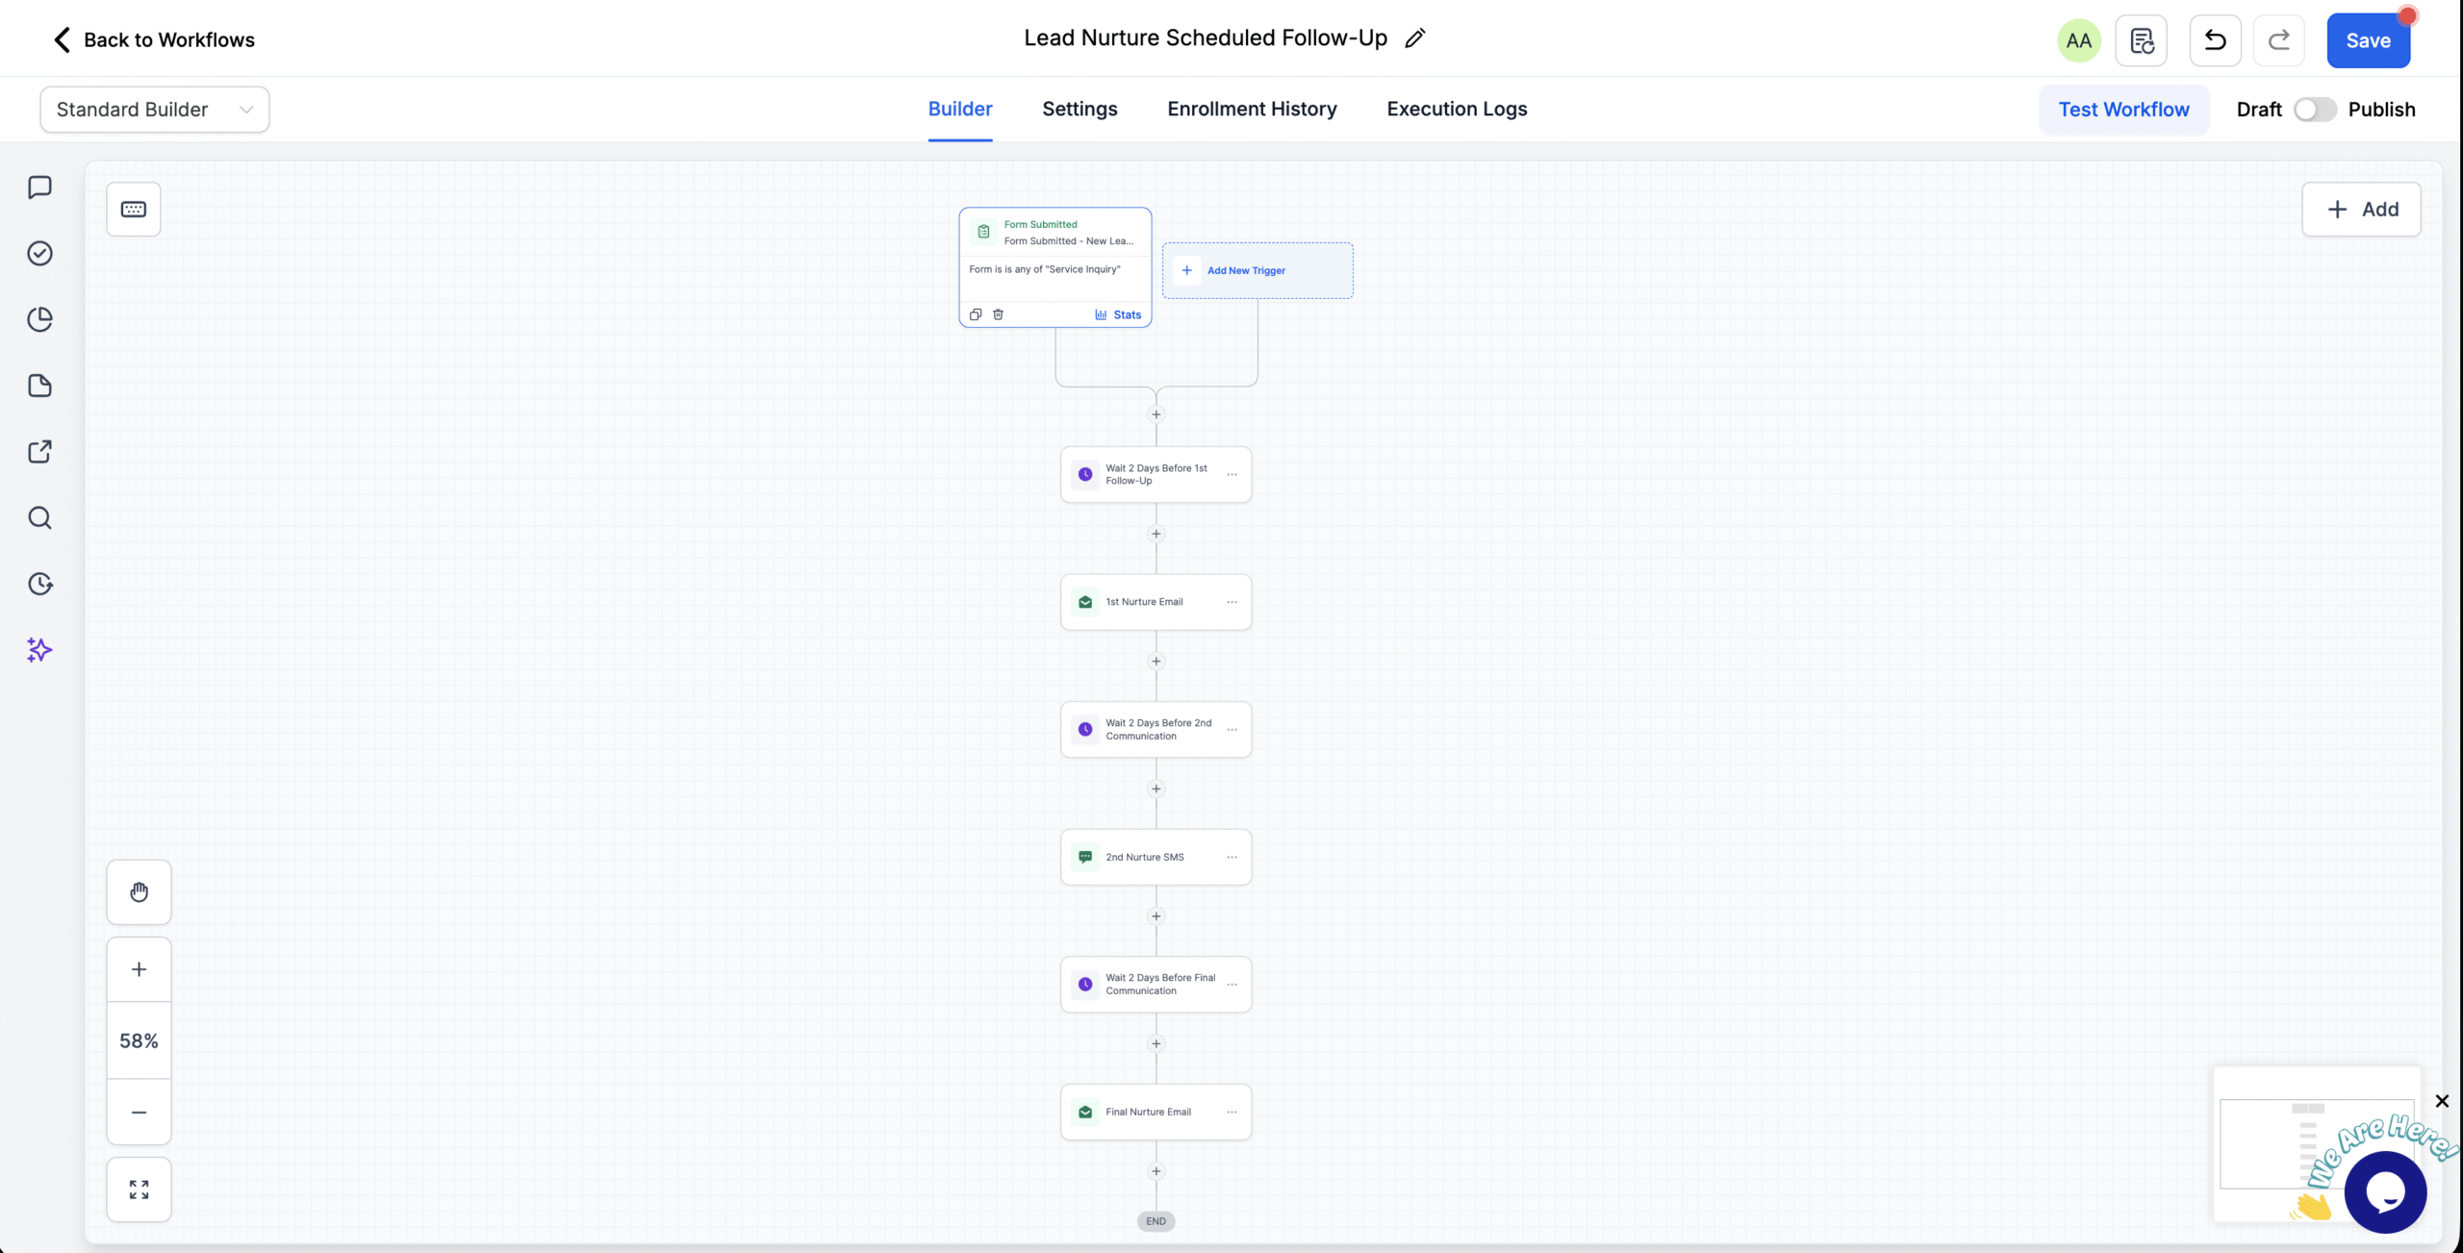Open the Standard Builder dropdown

155,110
